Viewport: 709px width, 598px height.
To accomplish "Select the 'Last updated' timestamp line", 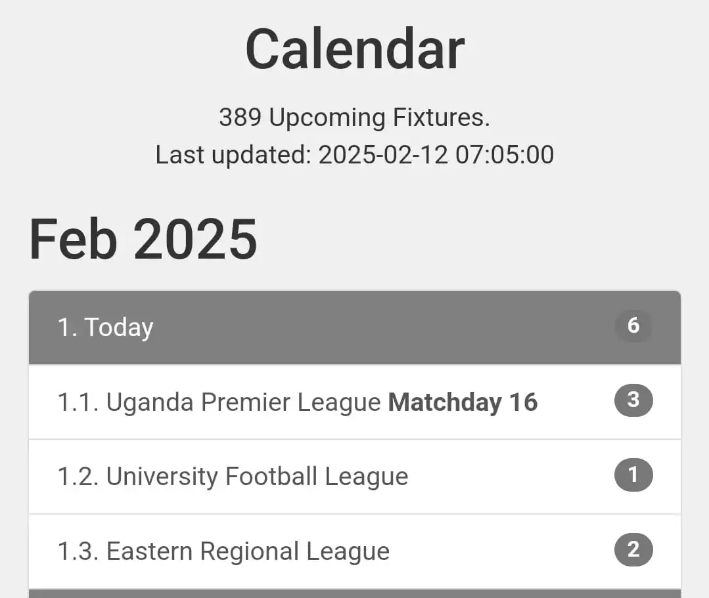I will coord(355,155).
